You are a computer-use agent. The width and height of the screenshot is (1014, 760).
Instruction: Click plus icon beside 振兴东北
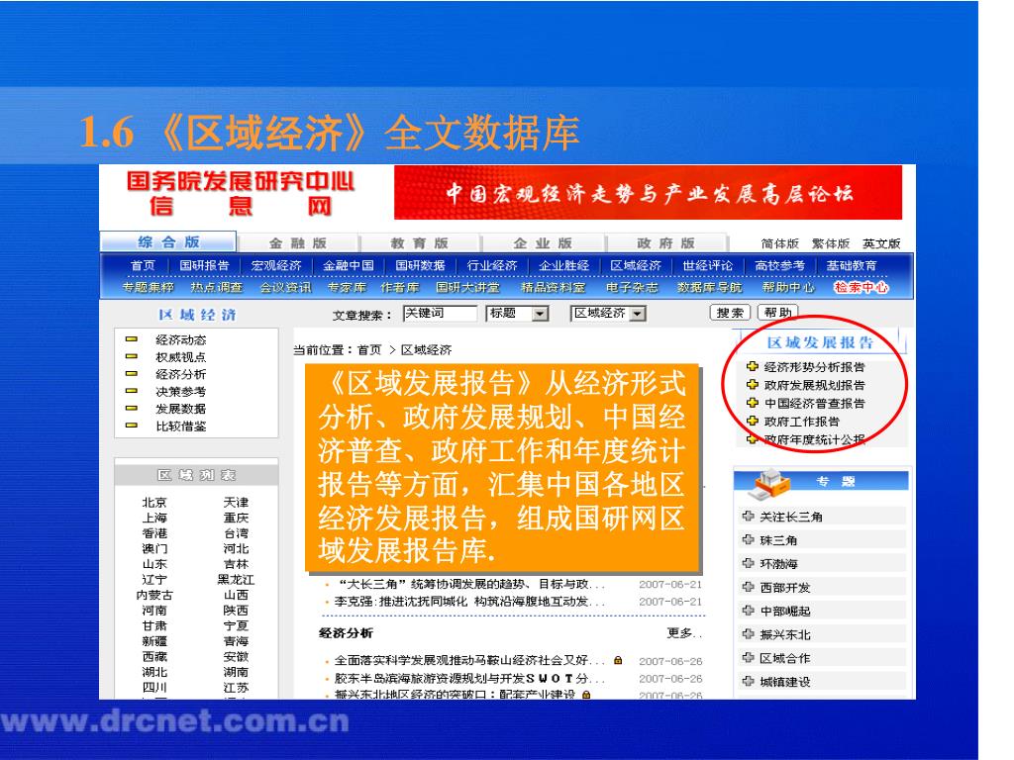[749, 634]
